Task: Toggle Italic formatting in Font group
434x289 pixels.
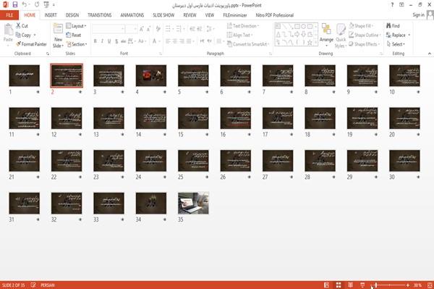Action: point(102,41)
